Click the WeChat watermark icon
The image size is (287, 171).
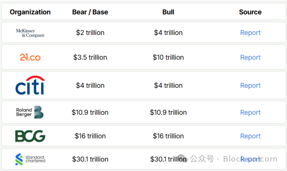(182, 159)
